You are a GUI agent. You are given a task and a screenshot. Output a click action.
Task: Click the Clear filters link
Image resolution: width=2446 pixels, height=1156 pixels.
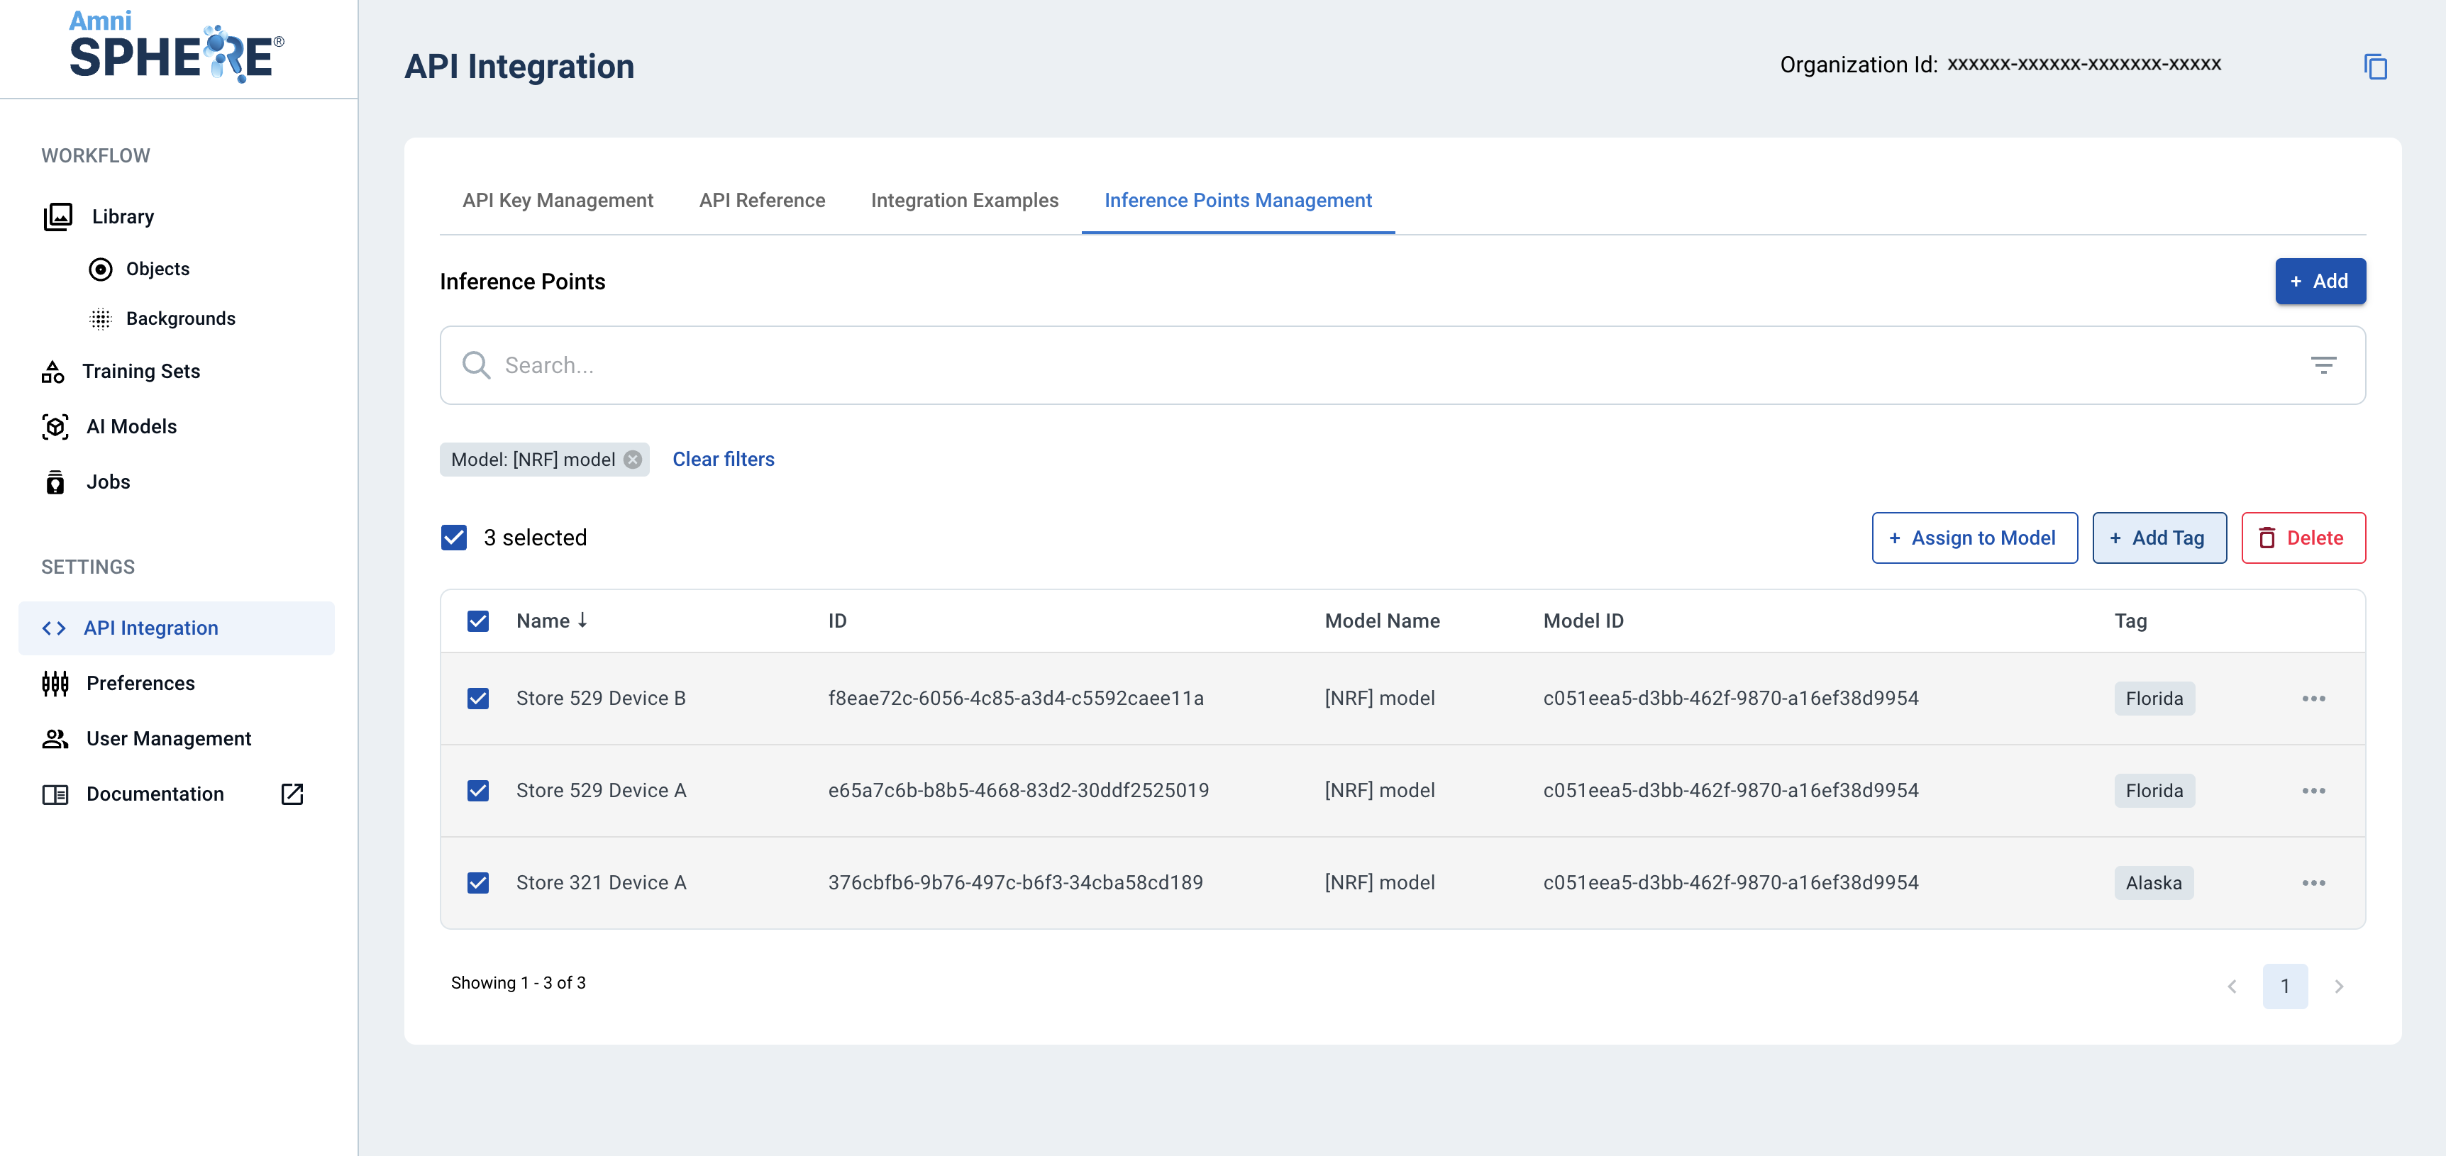(x=723, y=460)
